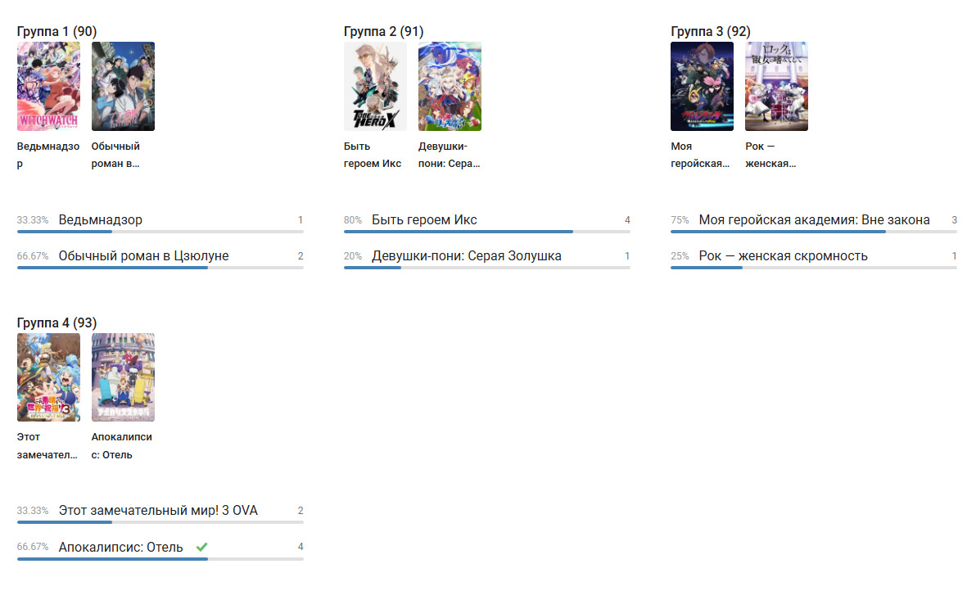The width and height of the screenshot is (976, 600).
Task: Choose Этот замечательный мир! 3 OVA option
Action: pos(158,511)
